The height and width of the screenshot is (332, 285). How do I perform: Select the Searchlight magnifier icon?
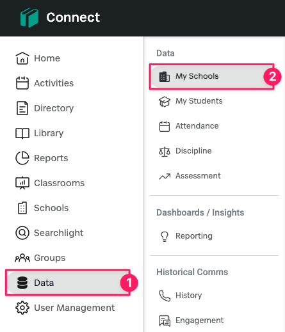(22, 233)
